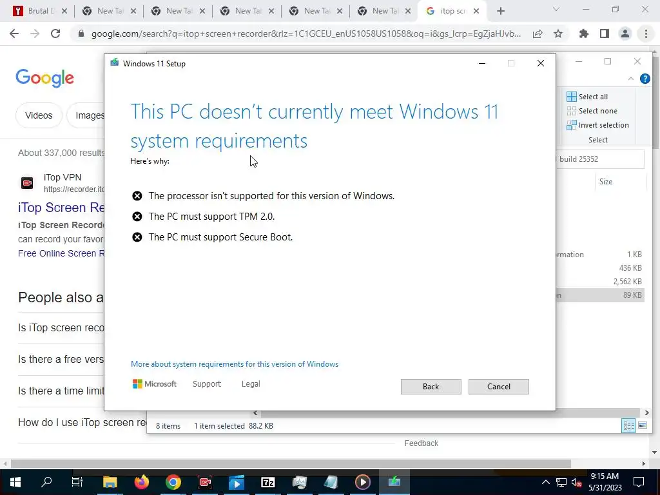Open the Support link in Setup dialog

click(x=207, y=384)
